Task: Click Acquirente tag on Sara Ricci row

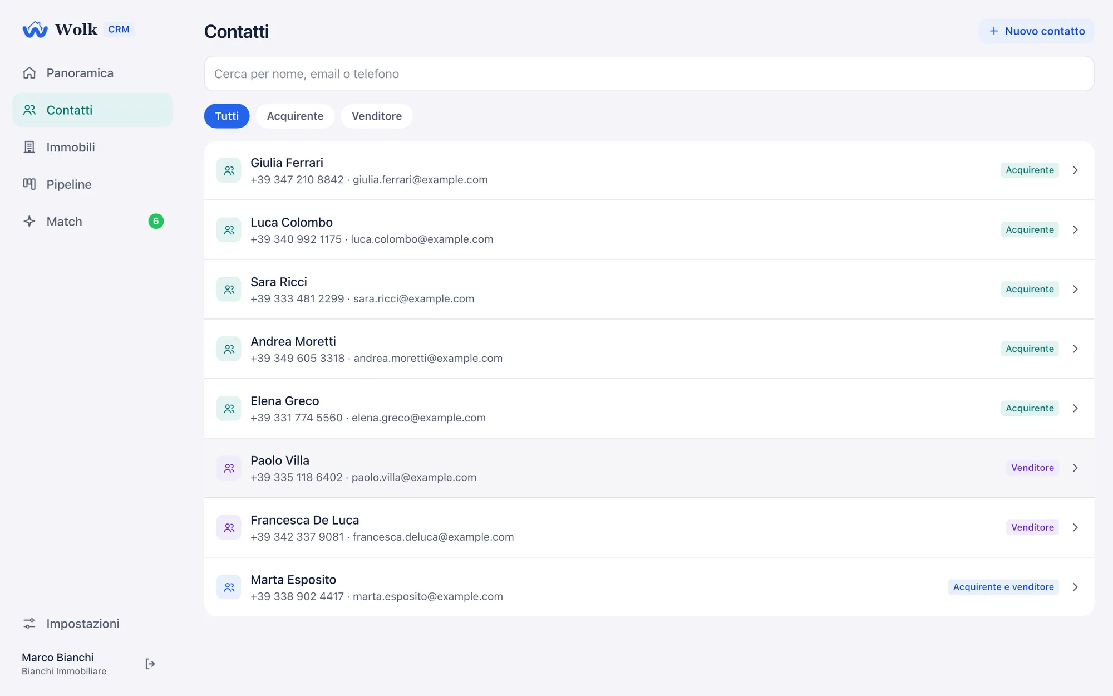Action: coord(1030,290)
